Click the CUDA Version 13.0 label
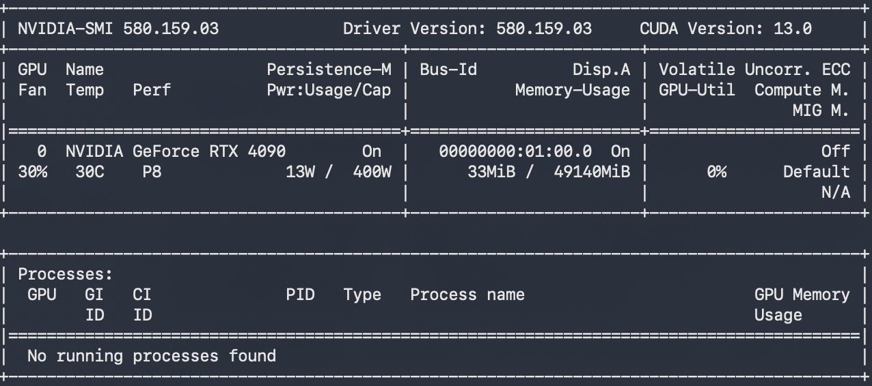This screenshot has height=386, width=872. pyautogui.click(x=726, y=29)
